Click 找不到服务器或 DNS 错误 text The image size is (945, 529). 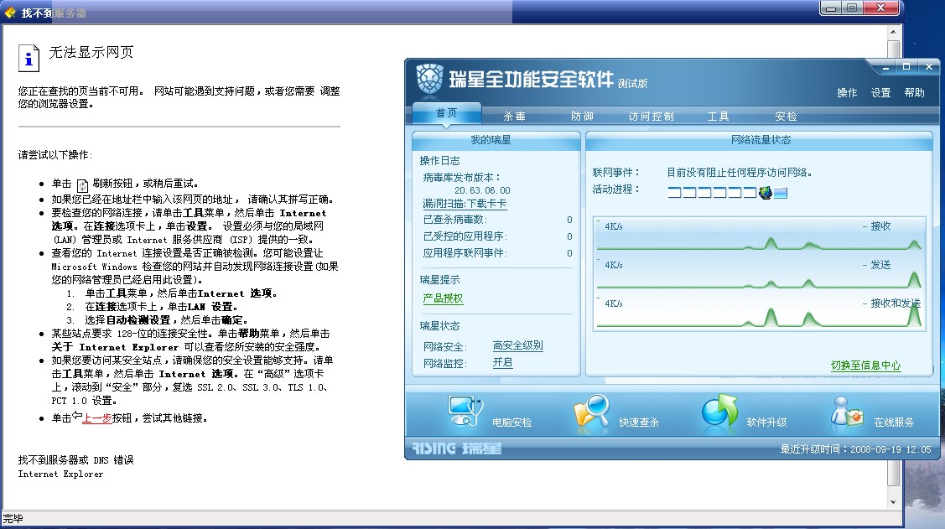[76, 459]
